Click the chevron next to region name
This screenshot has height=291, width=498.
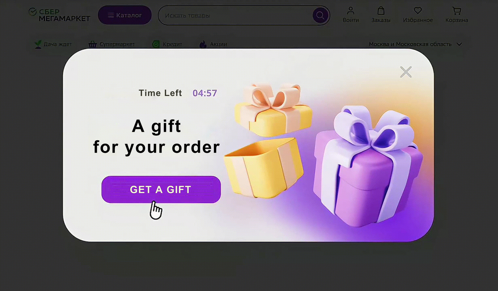[x=459, y=44]
